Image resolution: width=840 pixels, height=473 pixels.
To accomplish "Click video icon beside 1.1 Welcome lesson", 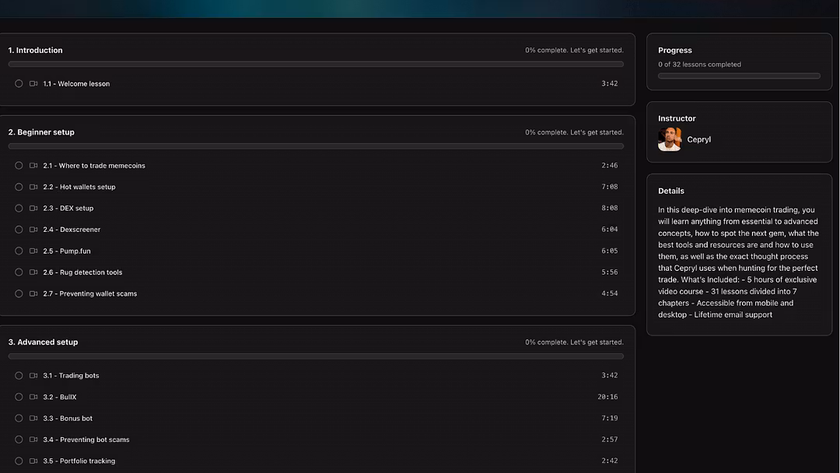I will (x=33, y=83).
